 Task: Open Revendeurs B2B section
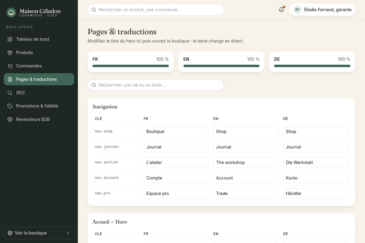pyautogui.click(x=39, y=119)
